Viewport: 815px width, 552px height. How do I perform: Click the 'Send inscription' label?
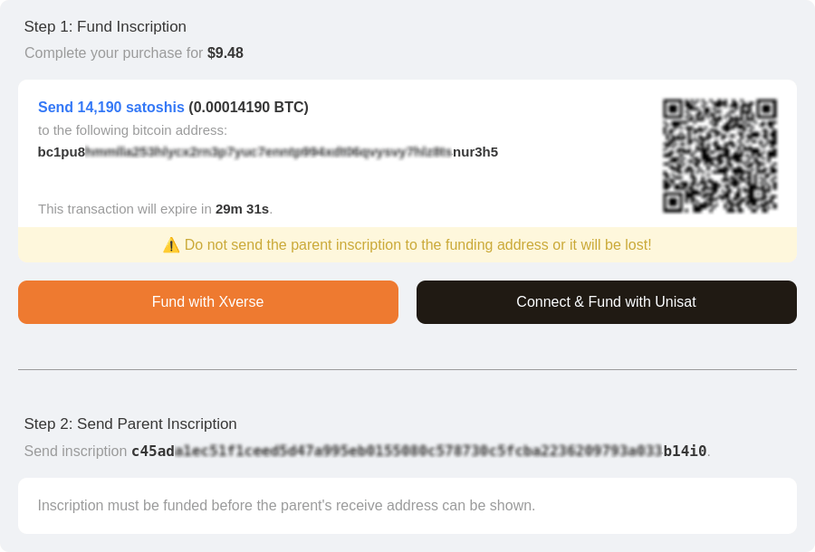coord(75,451)
